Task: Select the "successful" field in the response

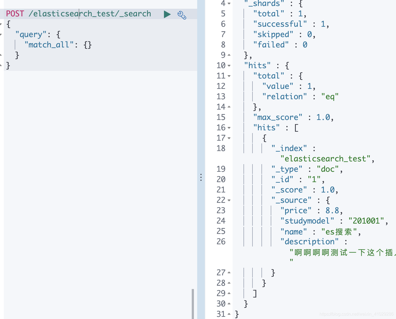Action: point(280,24)
